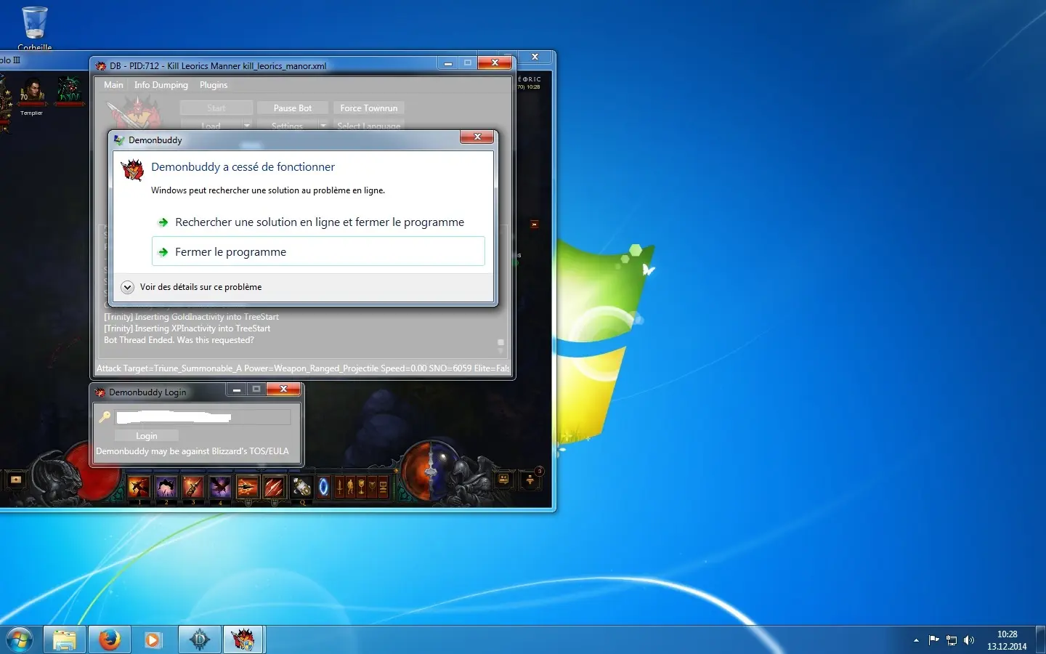Switch to Demonbuddy taskbar button
This screenshot has width=1046, height=654.
(x=243, y=639)
